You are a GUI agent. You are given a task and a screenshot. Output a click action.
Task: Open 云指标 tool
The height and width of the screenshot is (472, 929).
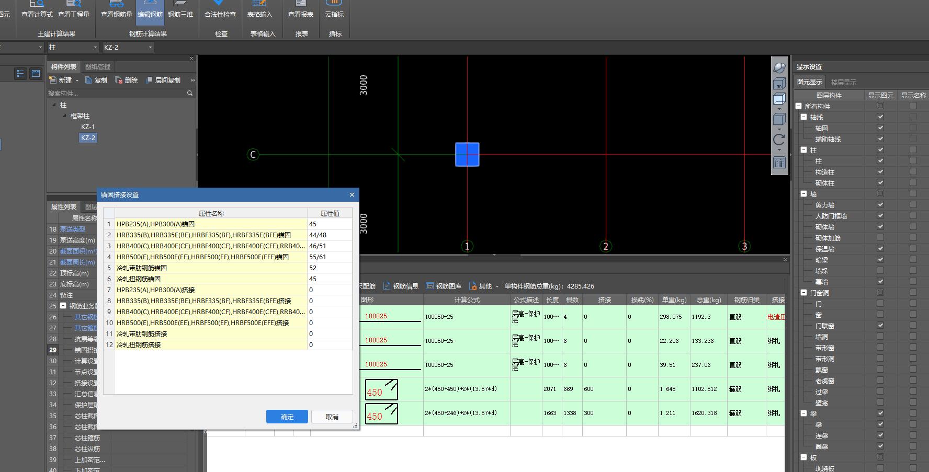[x=334, y=10]
